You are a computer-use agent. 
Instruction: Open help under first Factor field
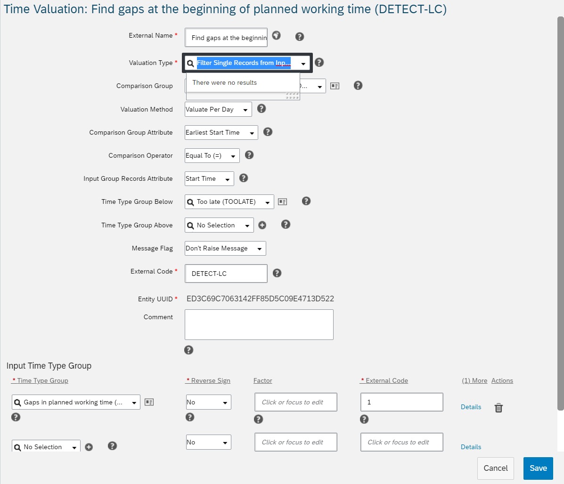click(x=258, y=419)
